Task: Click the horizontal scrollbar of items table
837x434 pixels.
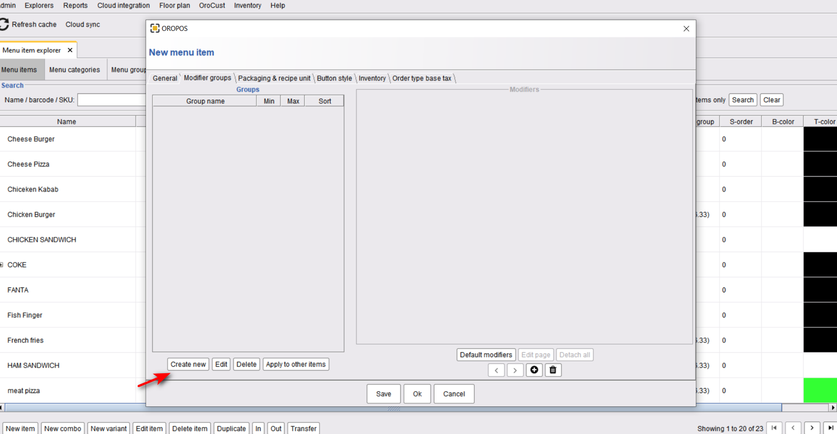Action: (x=393, y=407)
